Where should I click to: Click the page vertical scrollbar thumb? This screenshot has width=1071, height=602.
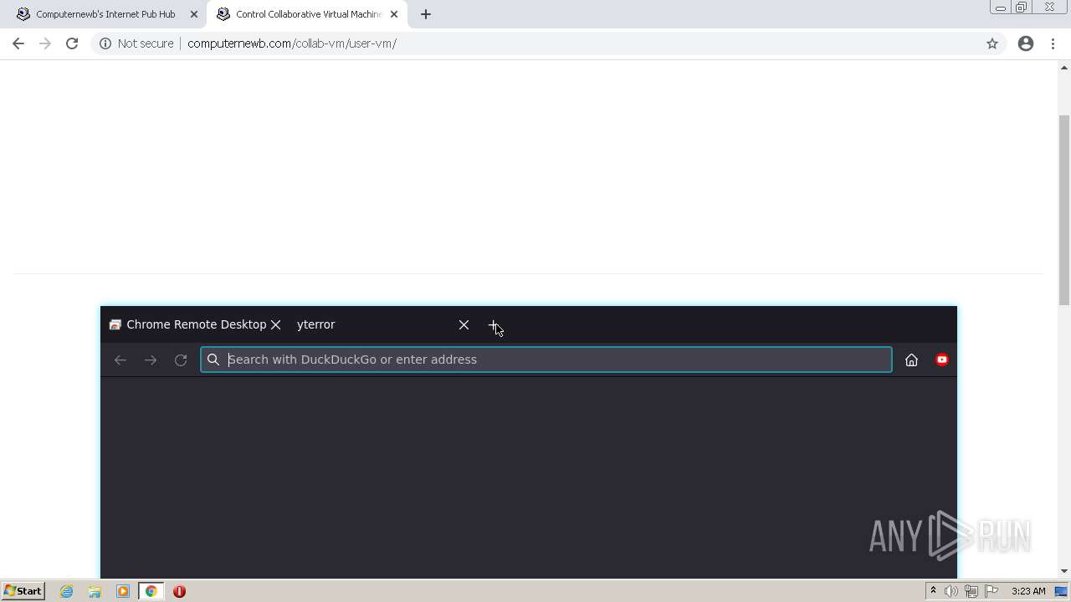(x=1064, y=209)
